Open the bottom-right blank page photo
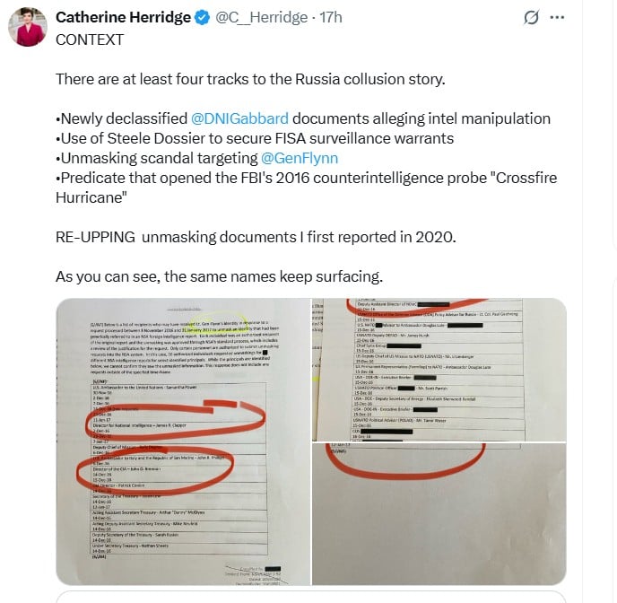The width and height of the screenshot is (617, 603). pos(439,513)
